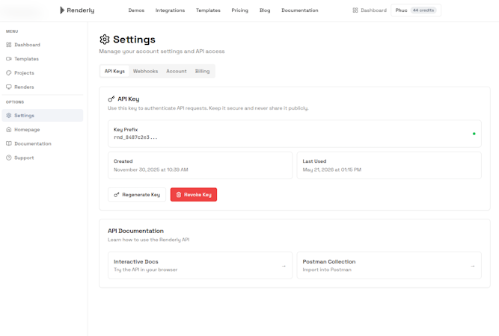Select the Templates sidebar icon
499x336 pixels.
coord(8,59)
